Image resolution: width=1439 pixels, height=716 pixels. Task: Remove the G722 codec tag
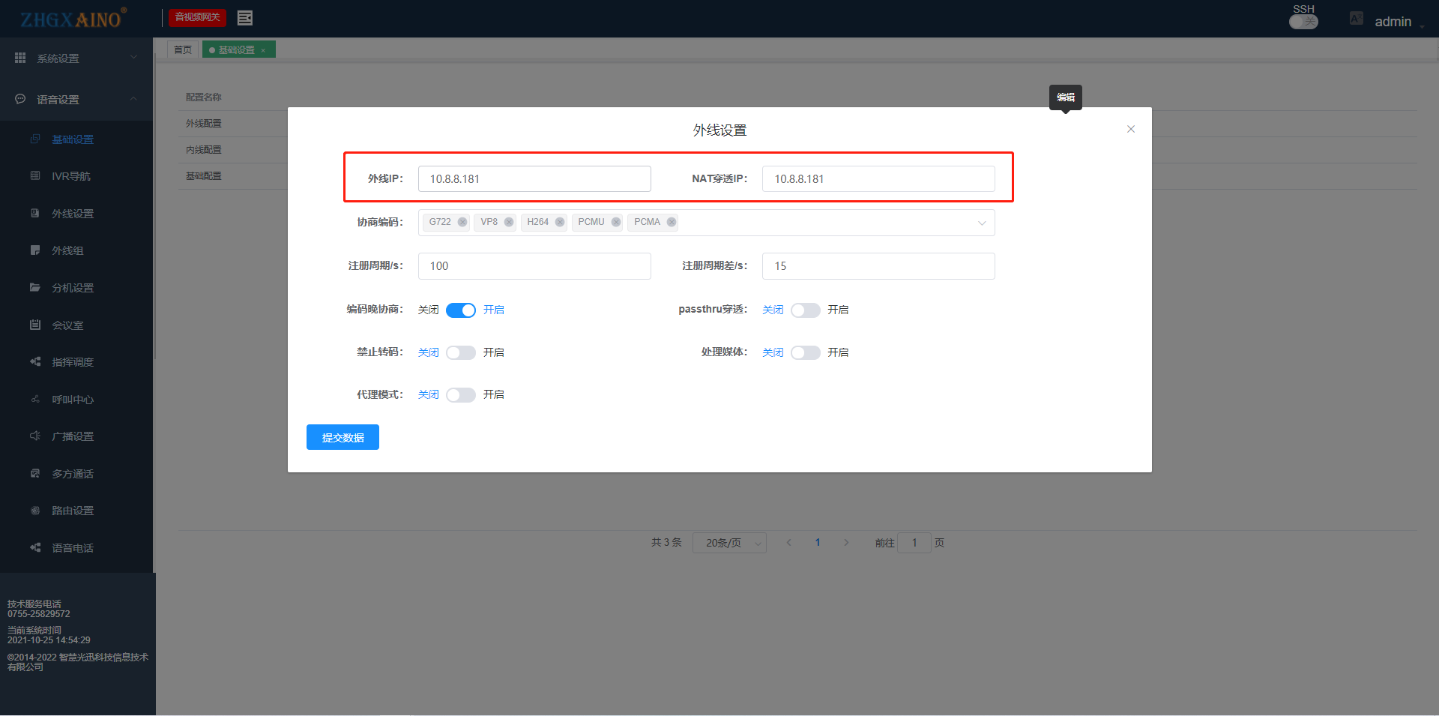pos(462,222)
